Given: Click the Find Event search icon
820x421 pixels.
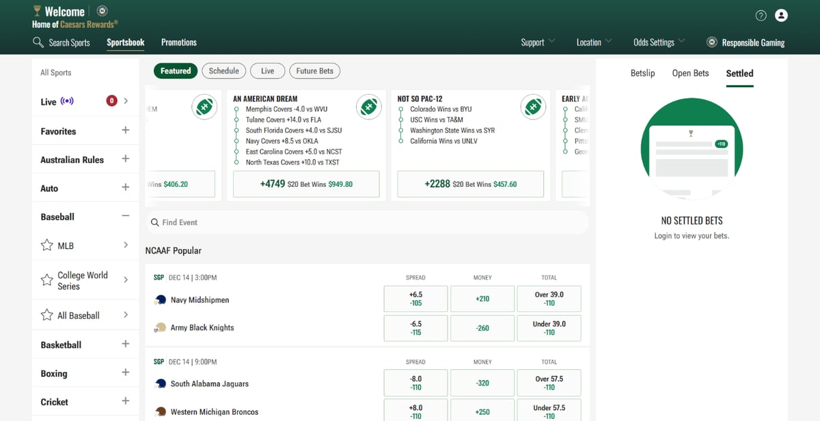Looking at the screenshot, I should coord(155,222).
